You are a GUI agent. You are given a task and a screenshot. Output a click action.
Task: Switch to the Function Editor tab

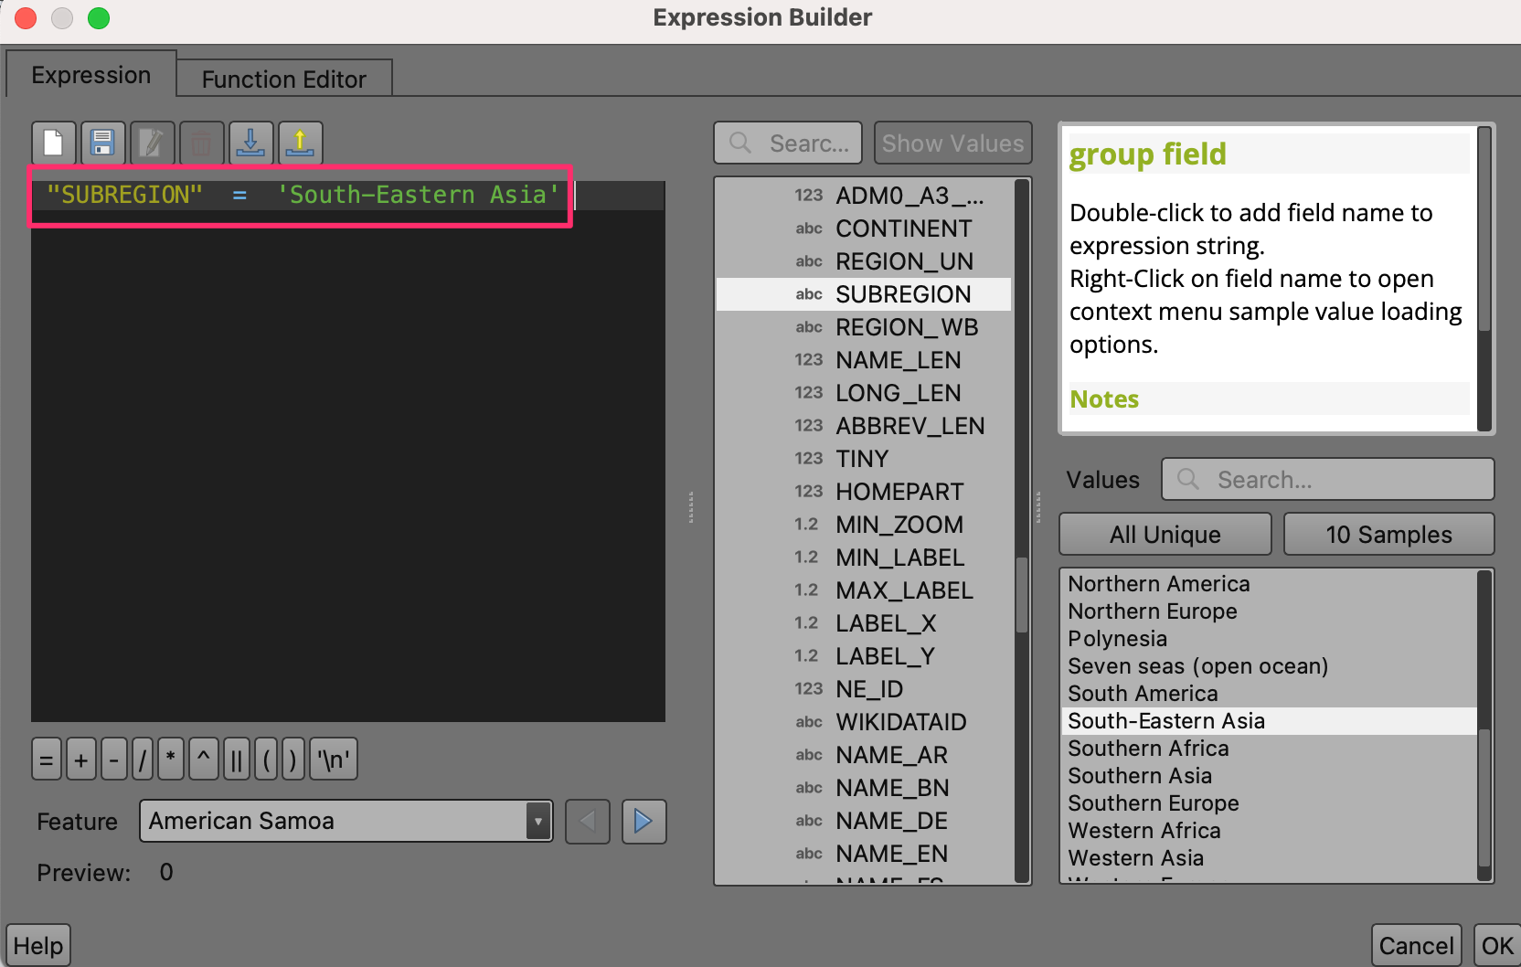[x=283, y=80]
